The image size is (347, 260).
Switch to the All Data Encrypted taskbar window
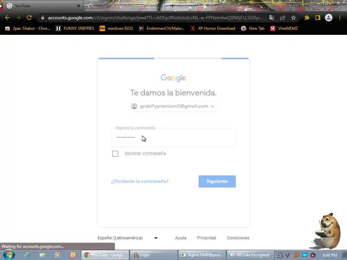250,255
